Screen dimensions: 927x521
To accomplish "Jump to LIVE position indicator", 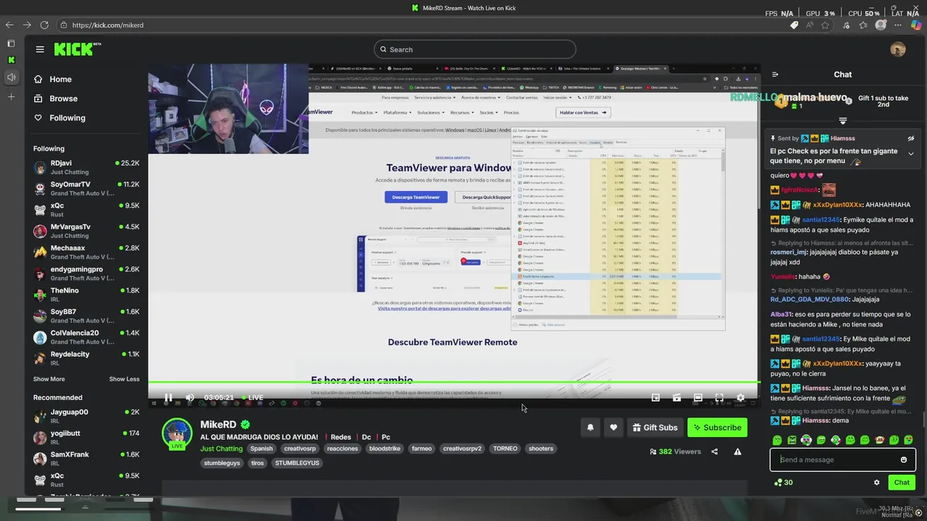I will point(253,397).
